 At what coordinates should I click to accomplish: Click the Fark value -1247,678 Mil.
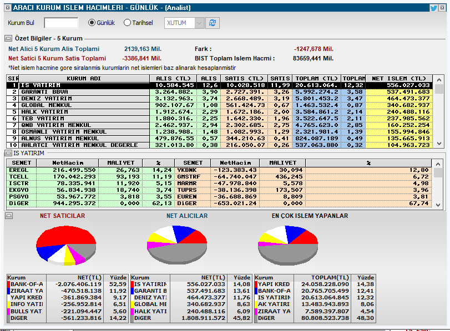tap(314, 49)
